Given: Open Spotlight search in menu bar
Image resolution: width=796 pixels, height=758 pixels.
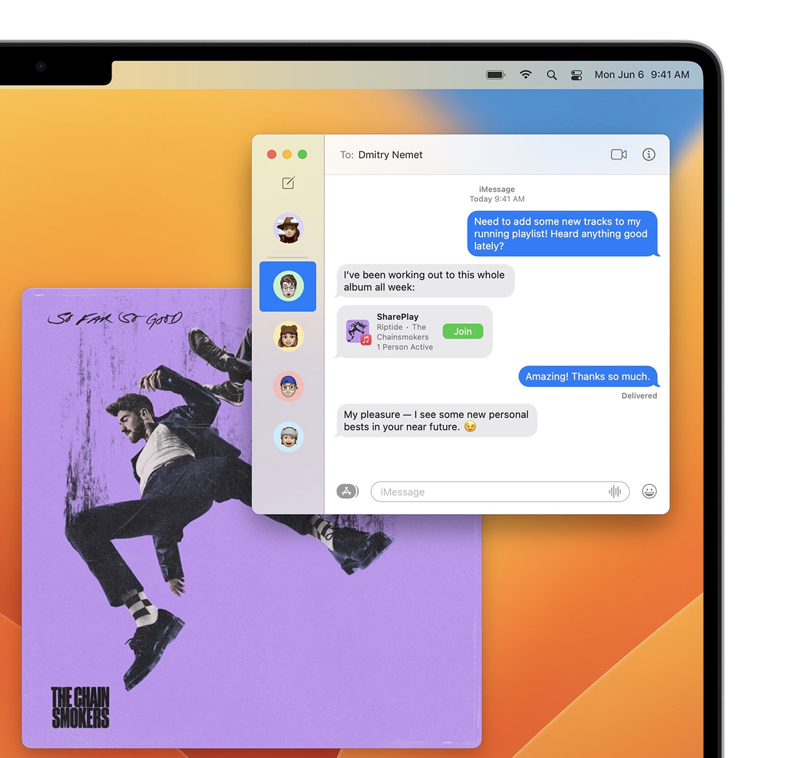Looking at the screenshot, I should coord(551,75).
